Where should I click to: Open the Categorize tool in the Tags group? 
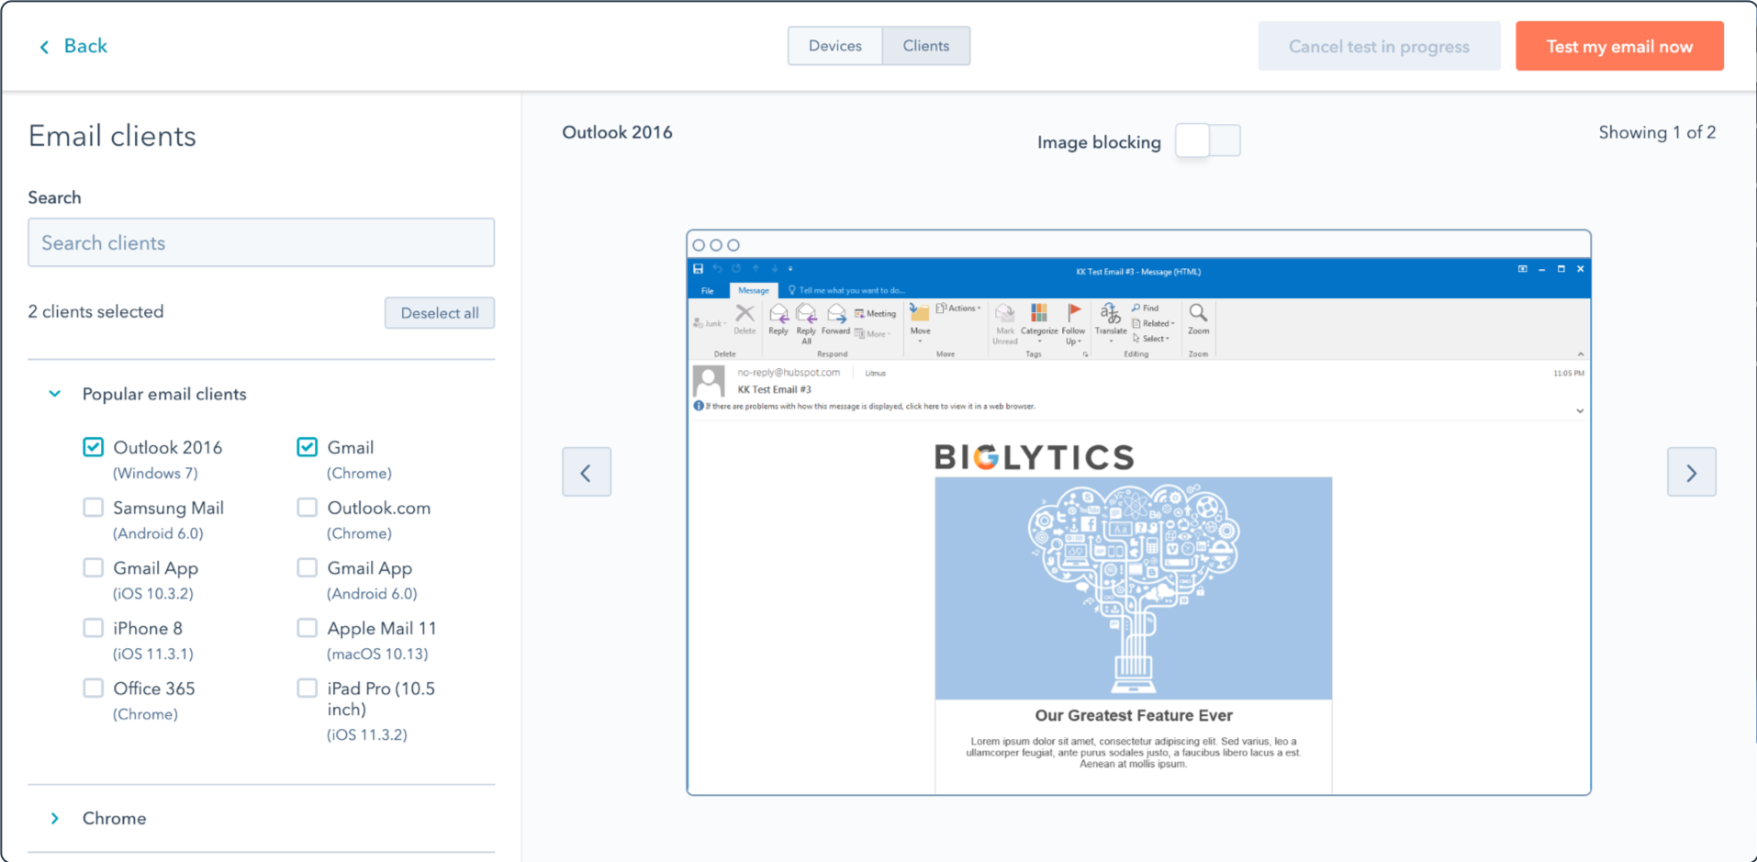coord(1038,314)
